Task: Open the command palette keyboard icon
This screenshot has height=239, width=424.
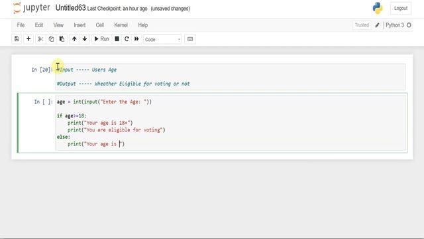Action: click(x=190, y=39)
